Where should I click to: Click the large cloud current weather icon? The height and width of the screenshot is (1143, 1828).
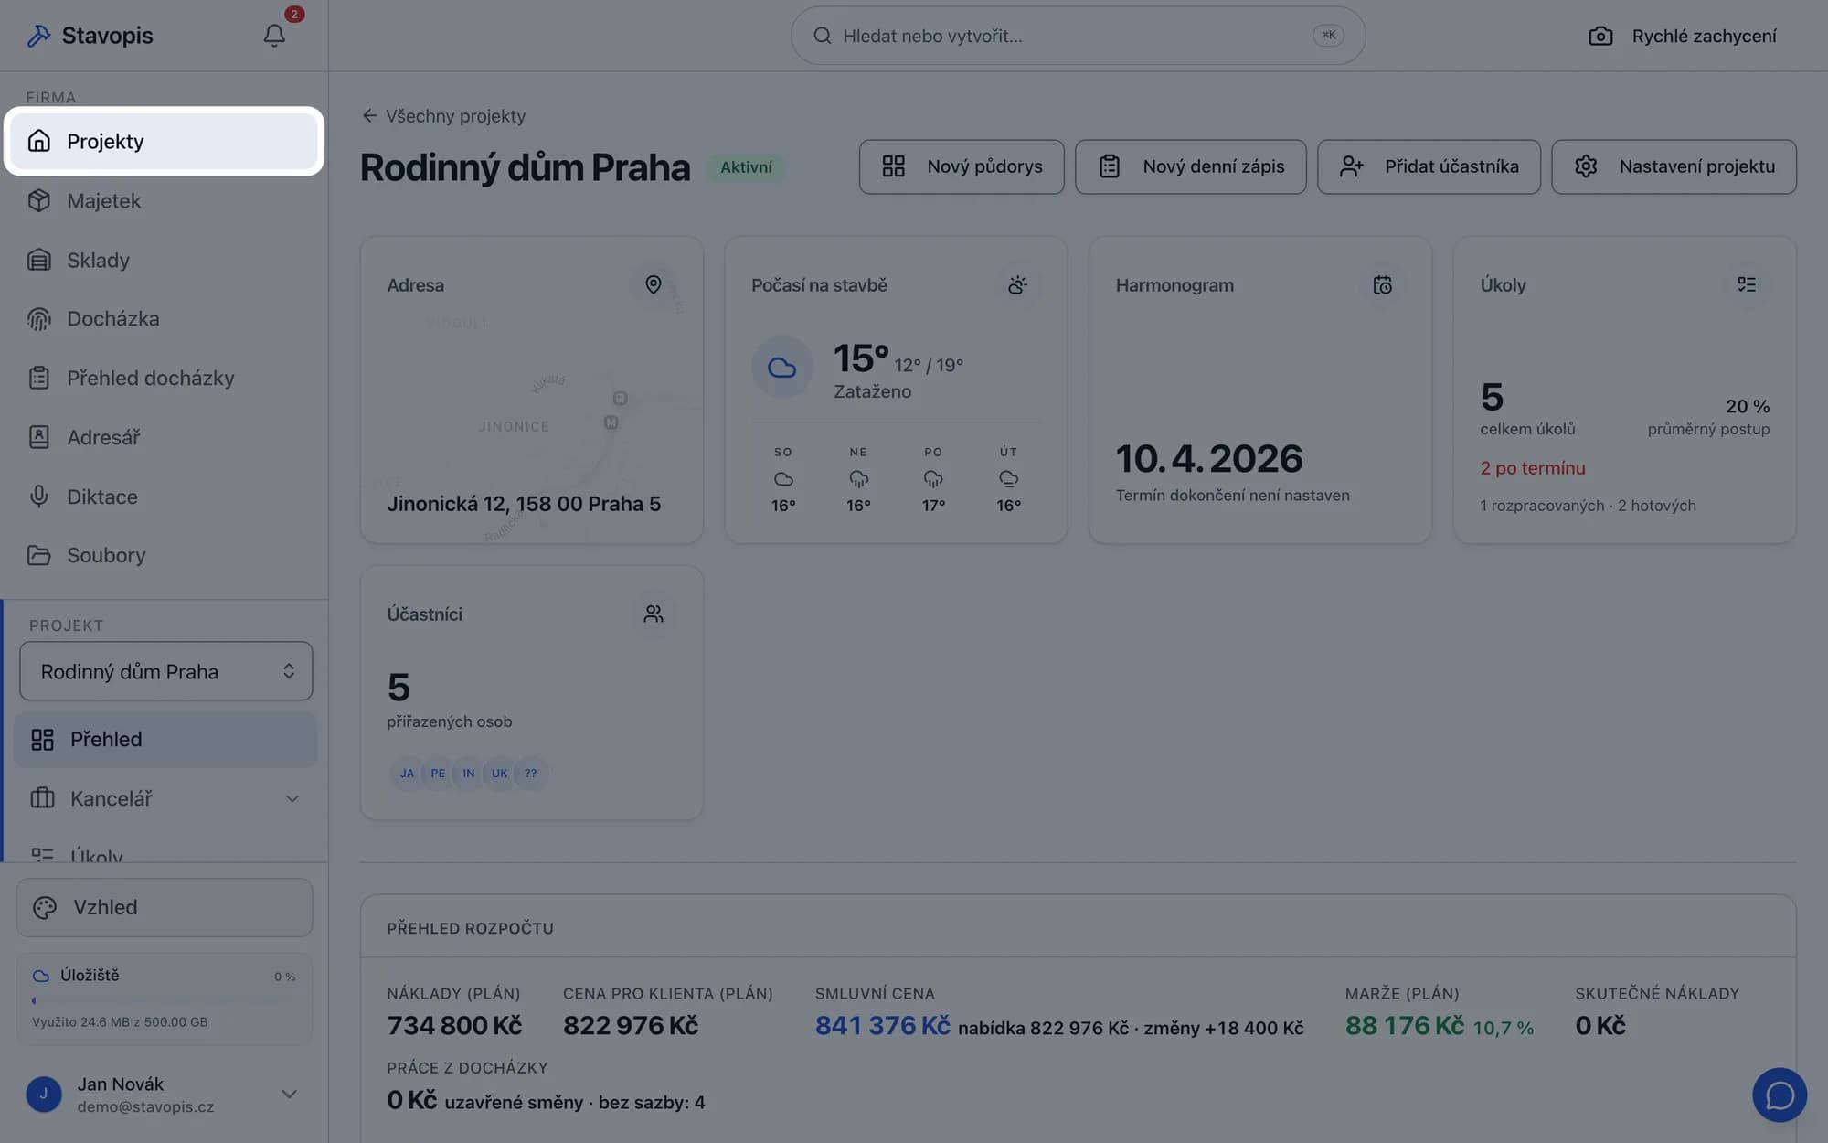(781, 368)
